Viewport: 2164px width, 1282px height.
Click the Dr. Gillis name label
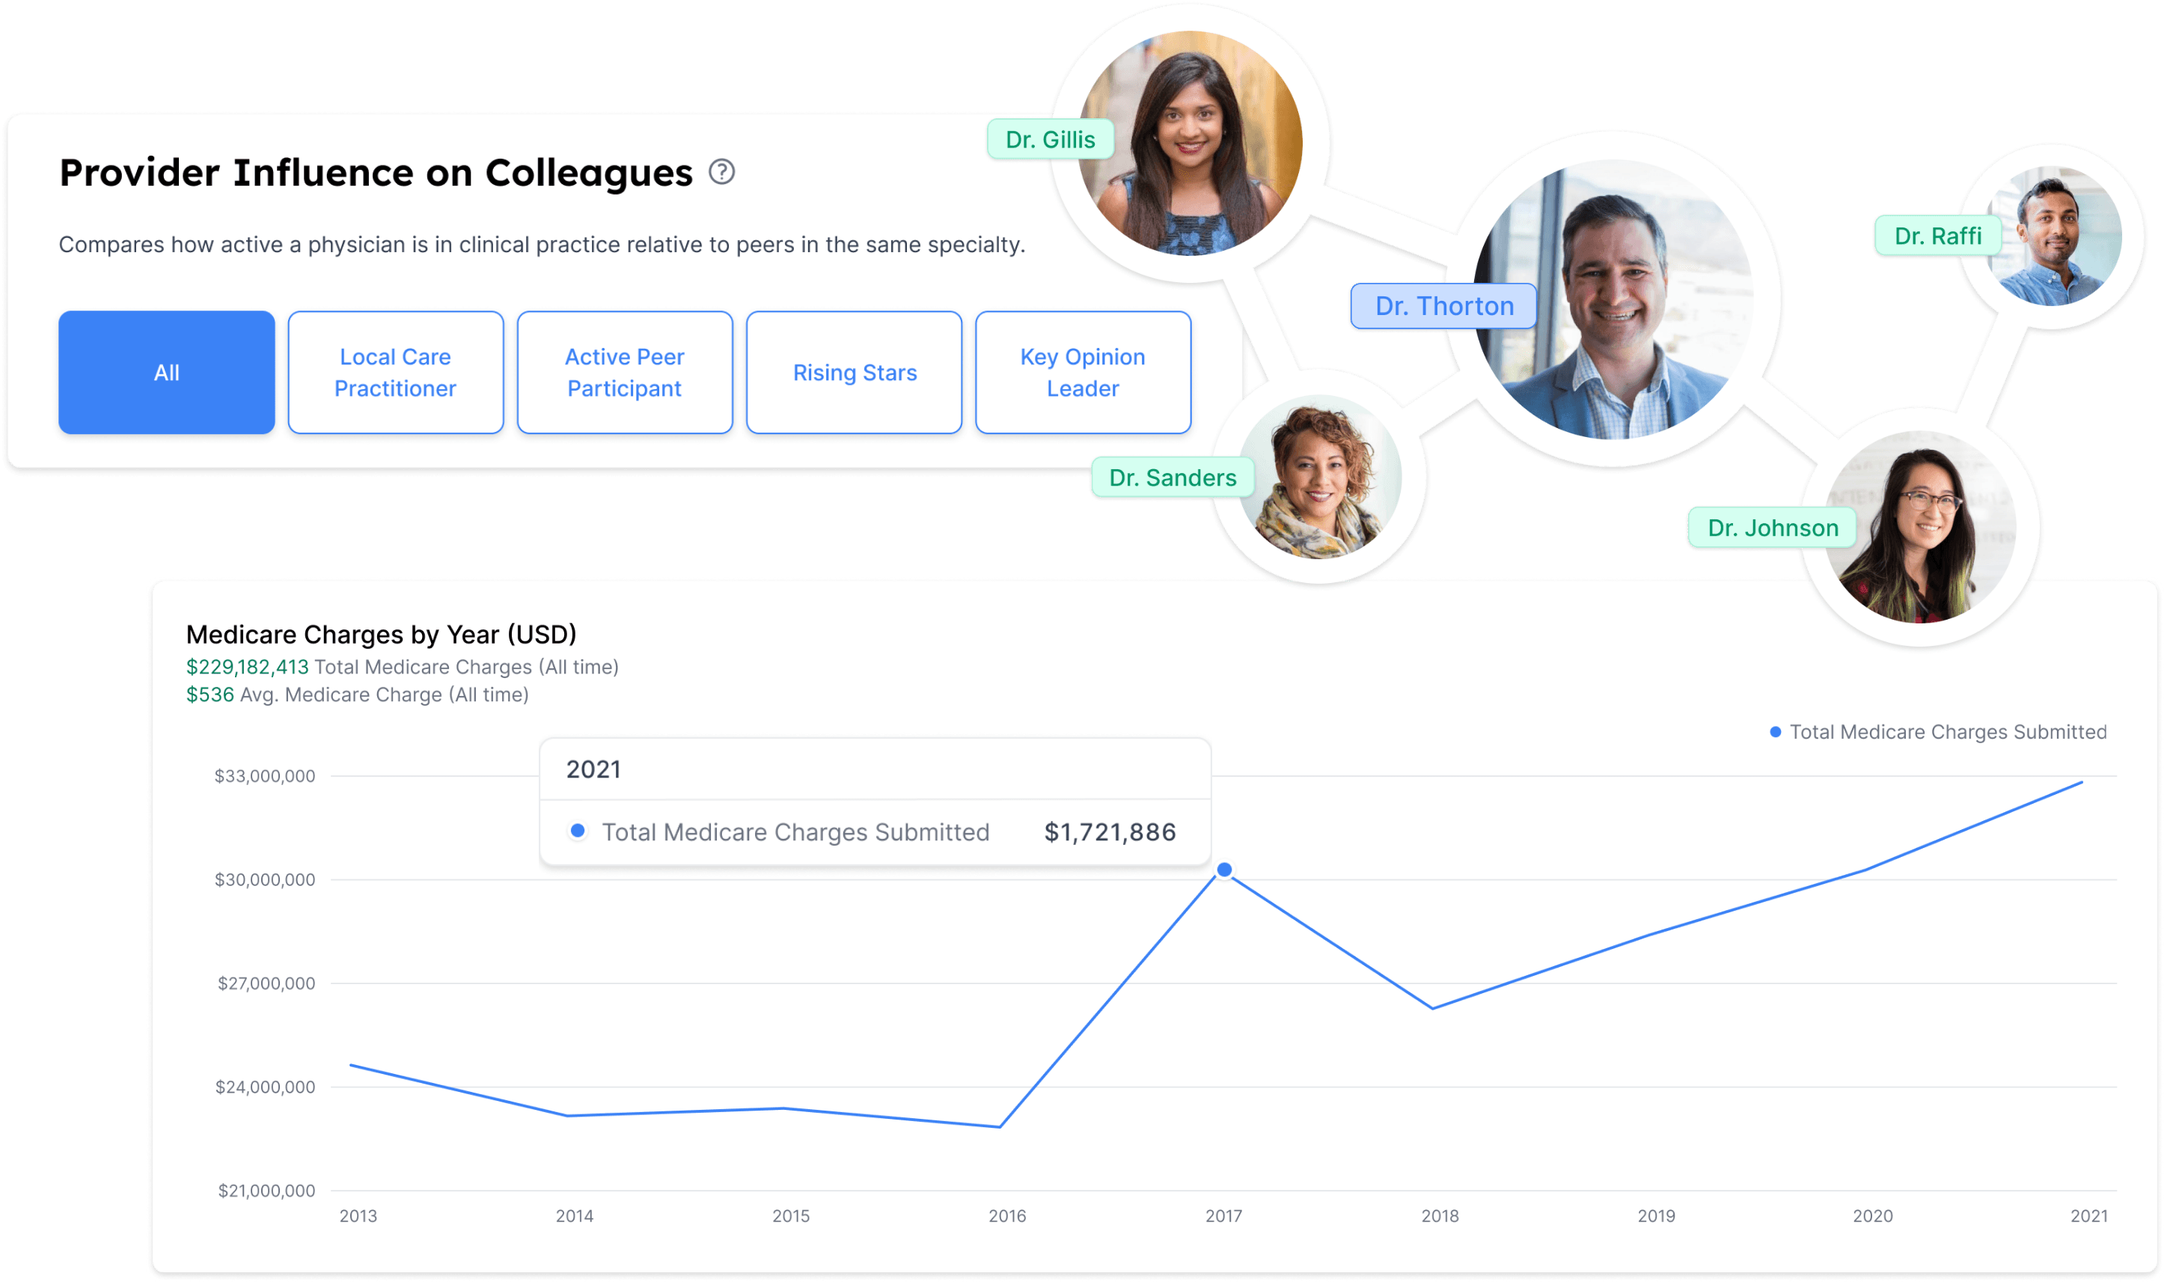(x=1050, y=140)
